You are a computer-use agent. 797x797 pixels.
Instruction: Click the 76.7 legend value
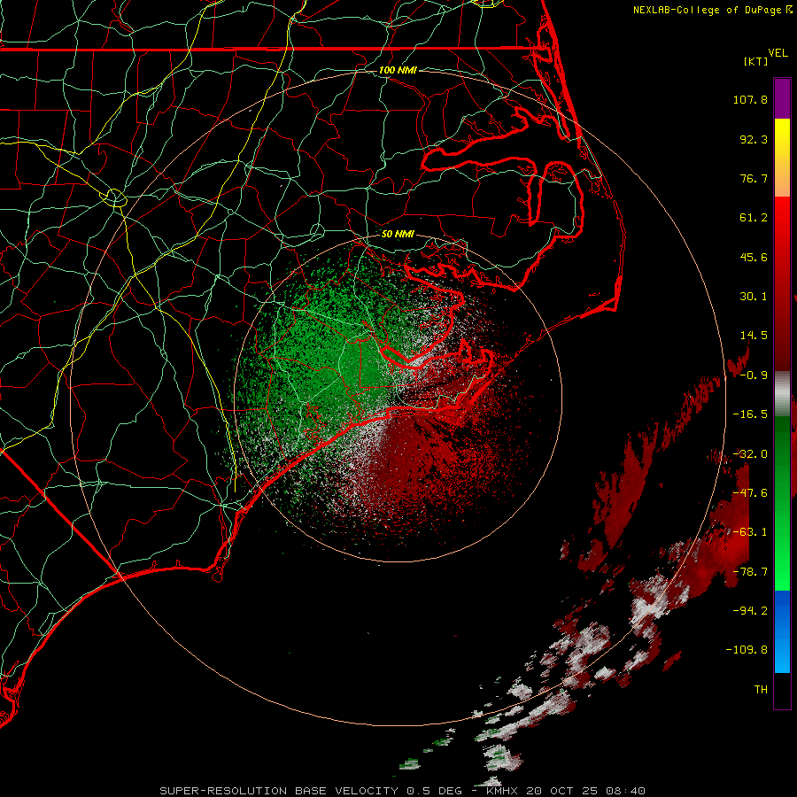tap(754, 178)
